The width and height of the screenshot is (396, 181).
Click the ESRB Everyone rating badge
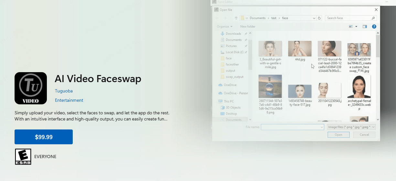(x=23, y=157)
